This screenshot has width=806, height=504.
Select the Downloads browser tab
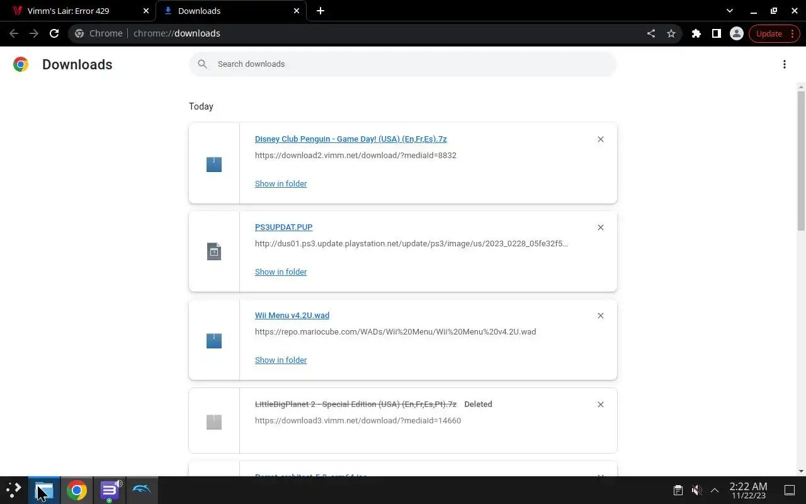pos(230,11)
